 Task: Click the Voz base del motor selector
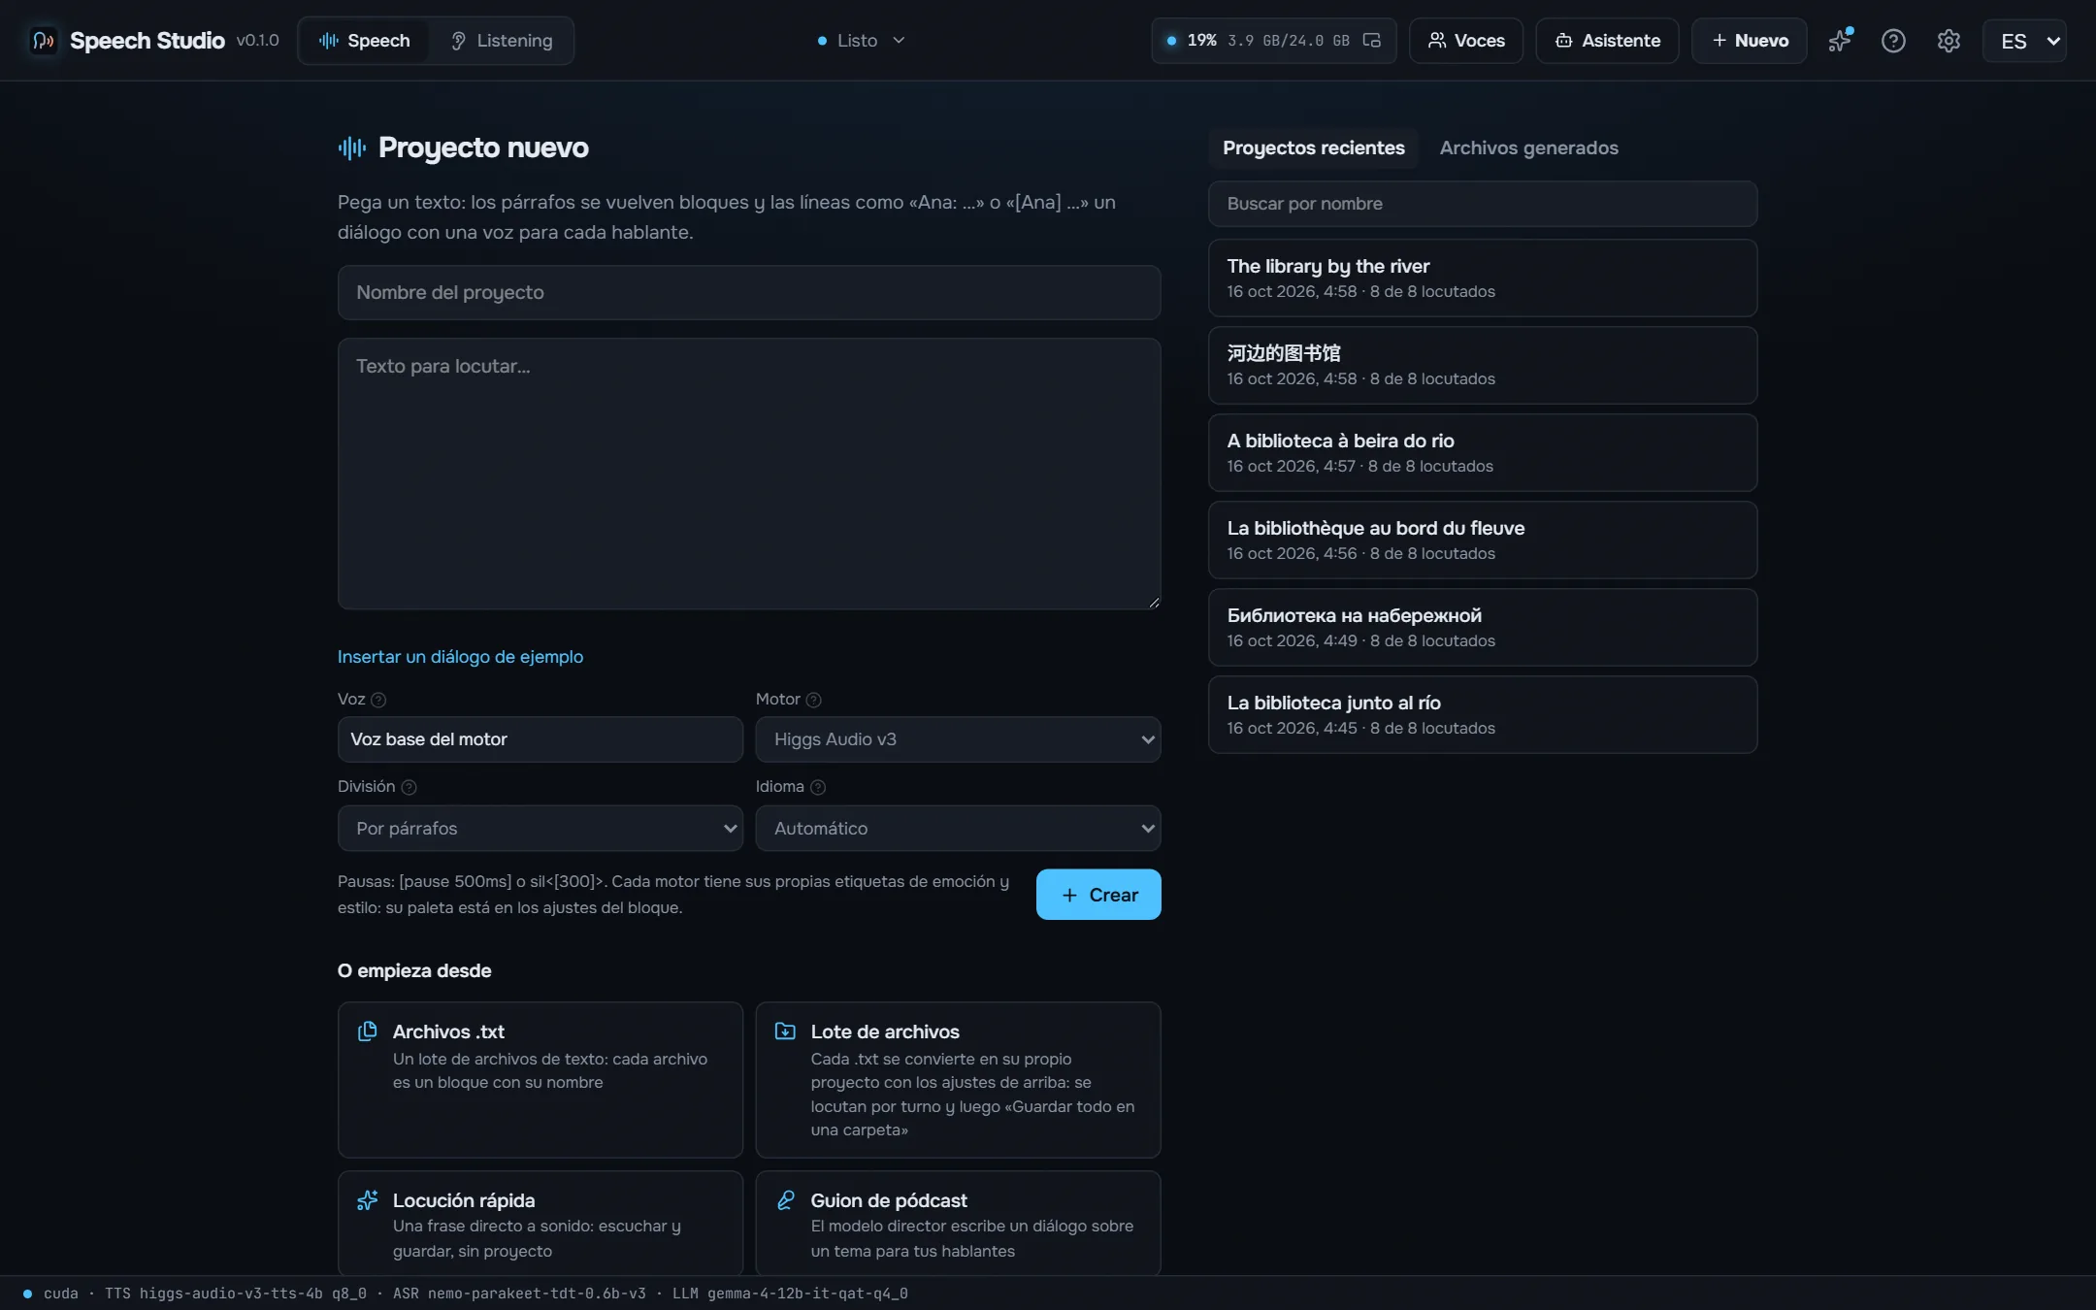pos(540,739)
